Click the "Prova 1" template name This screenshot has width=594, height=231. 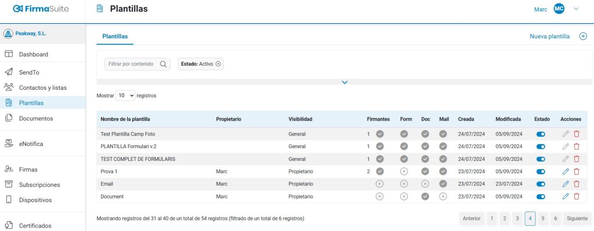109,171
